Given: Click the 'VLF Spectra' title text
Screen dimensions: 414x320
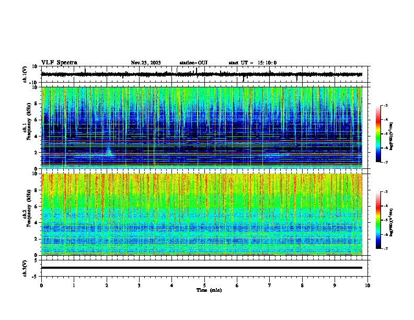Looking at the screenshot, I should pyautogui.click(x=59, y=63).
